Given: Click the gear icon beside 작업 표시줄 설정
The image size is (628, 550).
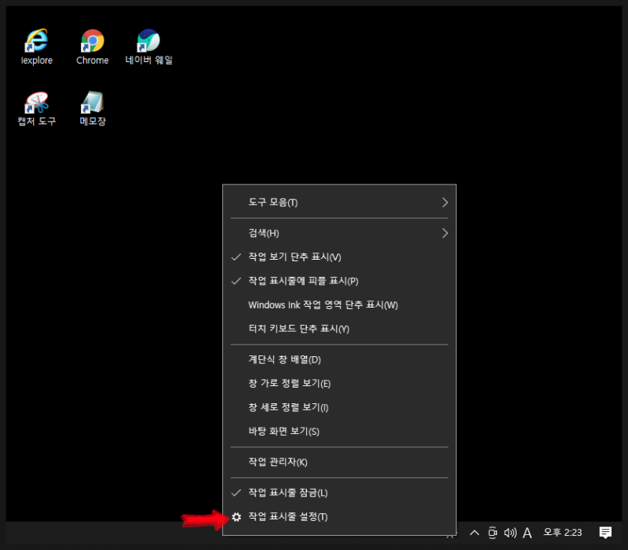Looking at the screenshot, I should click(236, 517).
